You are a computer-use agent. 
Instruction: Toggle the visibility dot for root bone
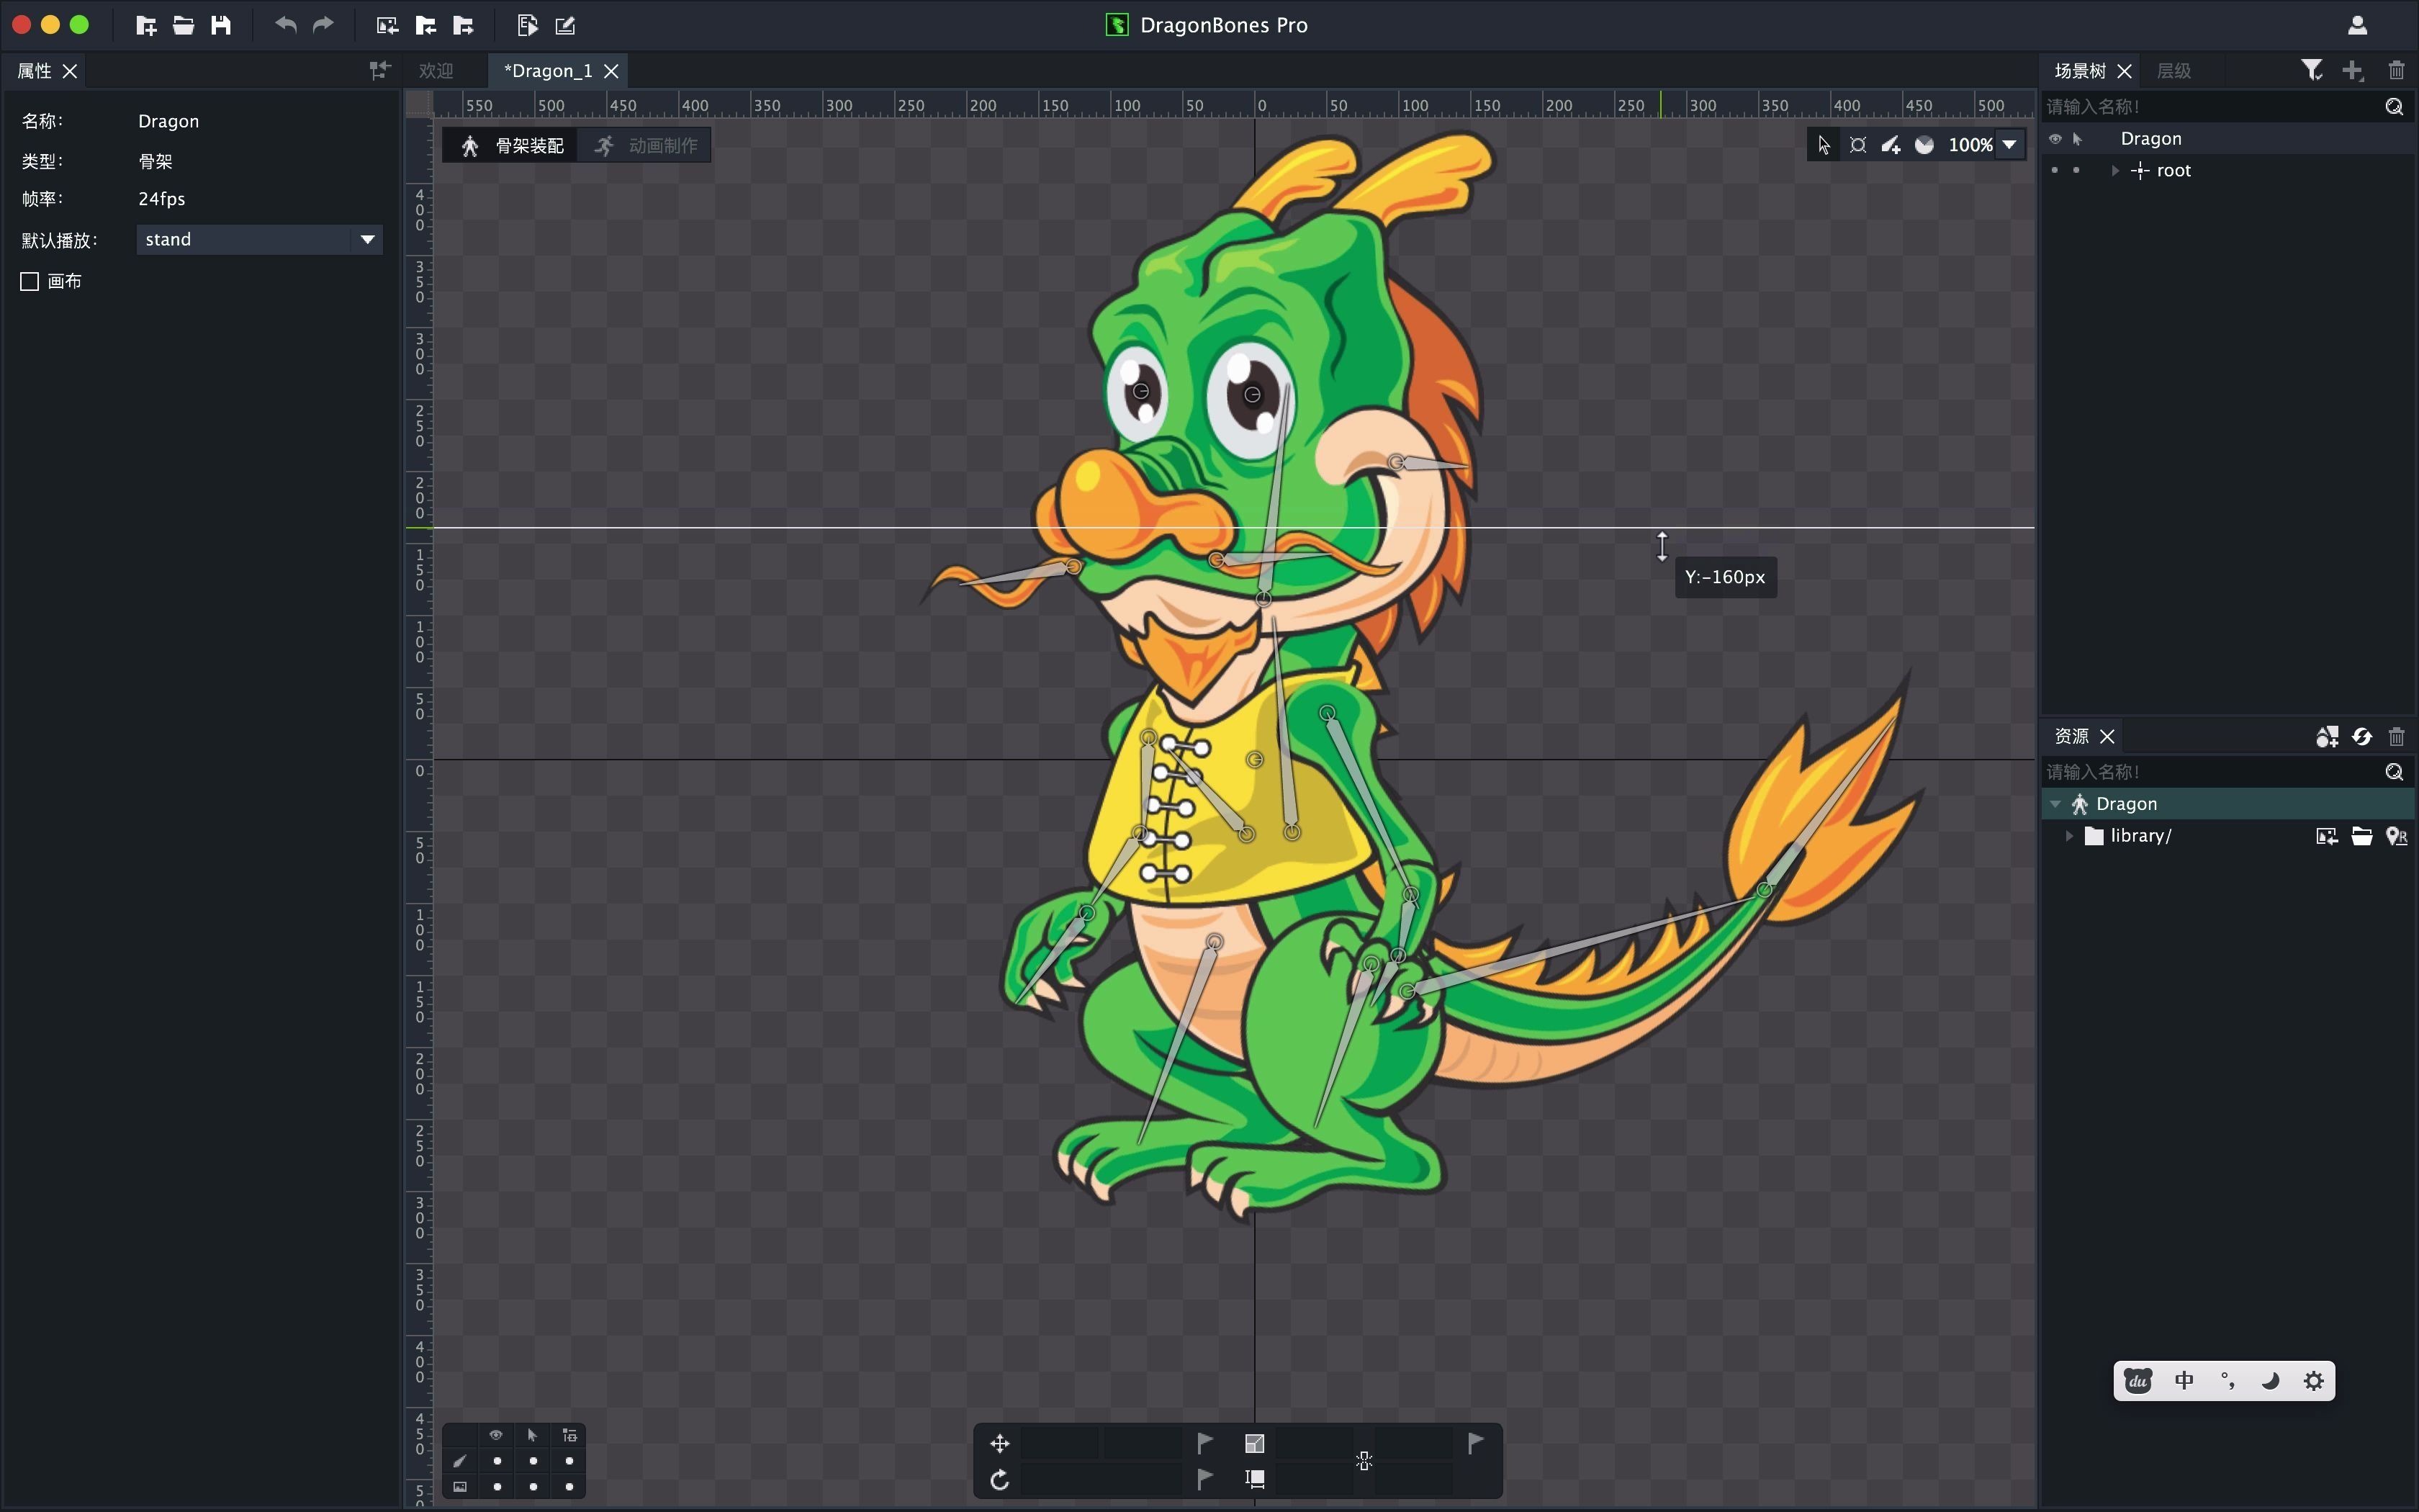coord(2055,171)
